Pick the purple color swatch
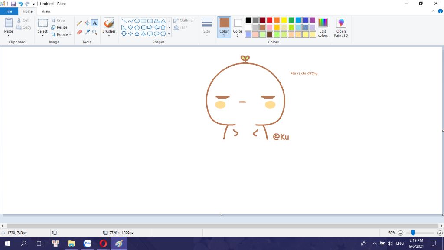The height and width of the screenshot is (250, 444). click(x=313, y=20)
